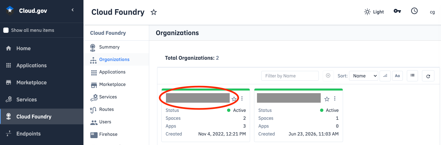Click the Services hand icon in dark sidebar
The image size is (441, 145).
coord(9,99)
